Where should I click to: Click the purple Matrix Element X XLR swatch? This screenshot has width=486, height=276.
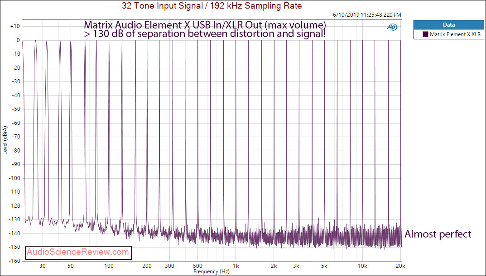coord(425,34)
